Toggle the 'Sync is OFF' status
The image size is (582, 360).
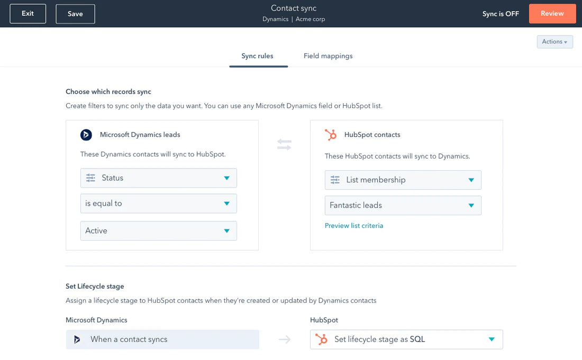click(x=501, y=14)
